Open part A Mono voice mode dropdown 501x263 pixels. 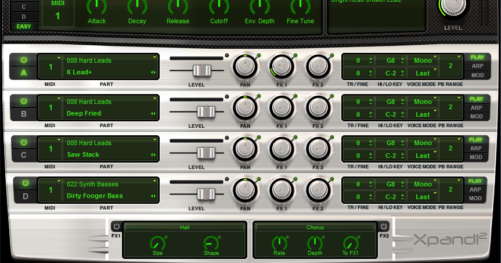(x=423, y=60)
